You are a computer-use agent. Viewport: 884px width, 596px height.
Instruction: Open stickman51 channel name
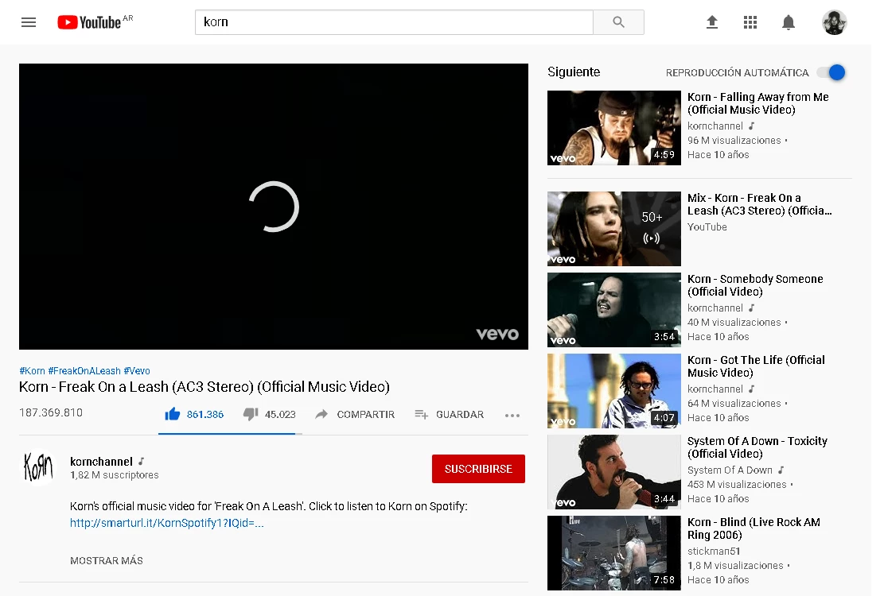pos(714,551)
